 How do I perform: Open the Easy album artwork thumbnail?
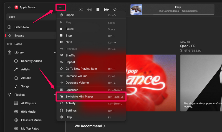tap(136, 10)
